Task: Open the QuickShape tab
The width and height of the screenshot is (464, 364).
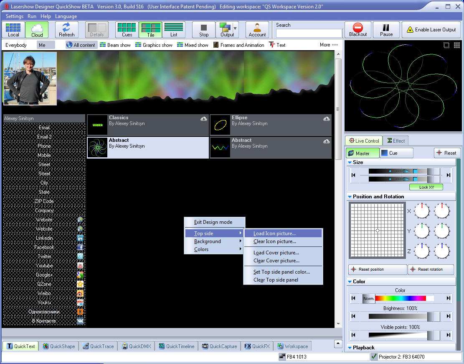Action: (x=58, y=346)
